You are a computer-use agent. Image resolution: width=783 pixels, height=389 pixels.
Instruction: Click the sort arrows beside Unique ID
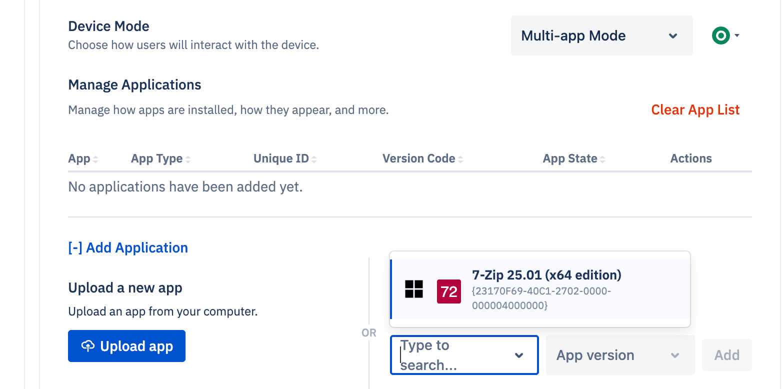click(x=314, y=158)
